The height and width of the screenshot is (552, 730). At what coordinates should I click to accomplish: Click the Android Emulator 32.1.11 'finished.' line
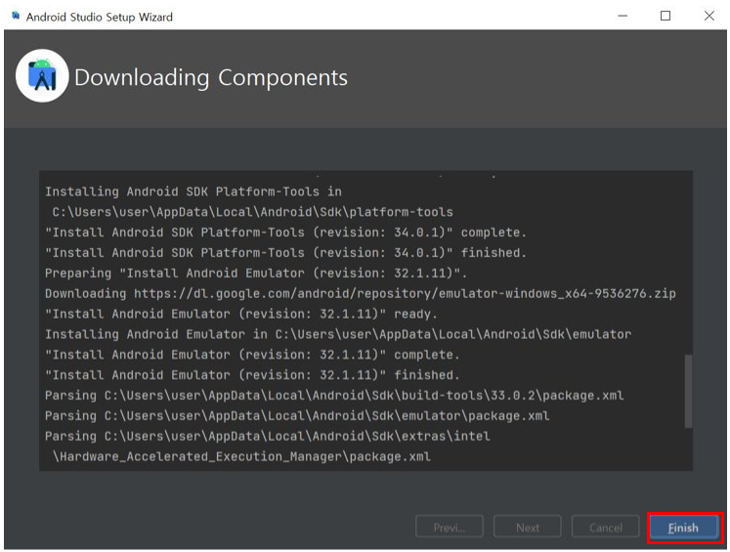click(x=252, y=375)
